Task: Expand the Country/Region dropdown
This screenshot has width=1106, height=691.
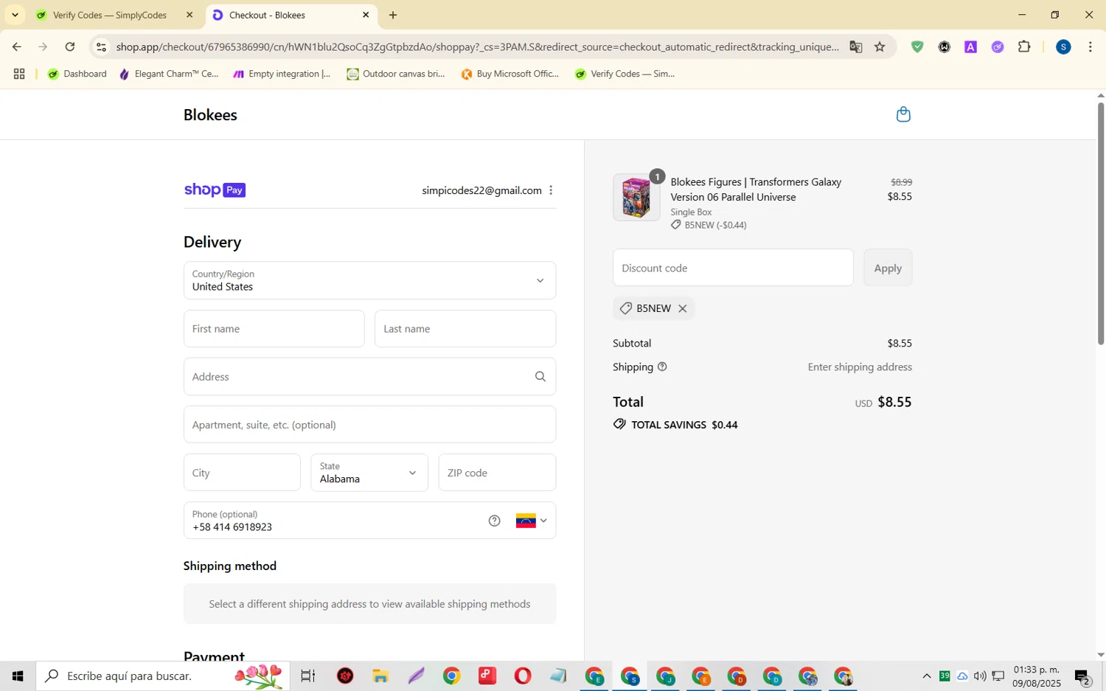Action: click(x=369, y=280)
